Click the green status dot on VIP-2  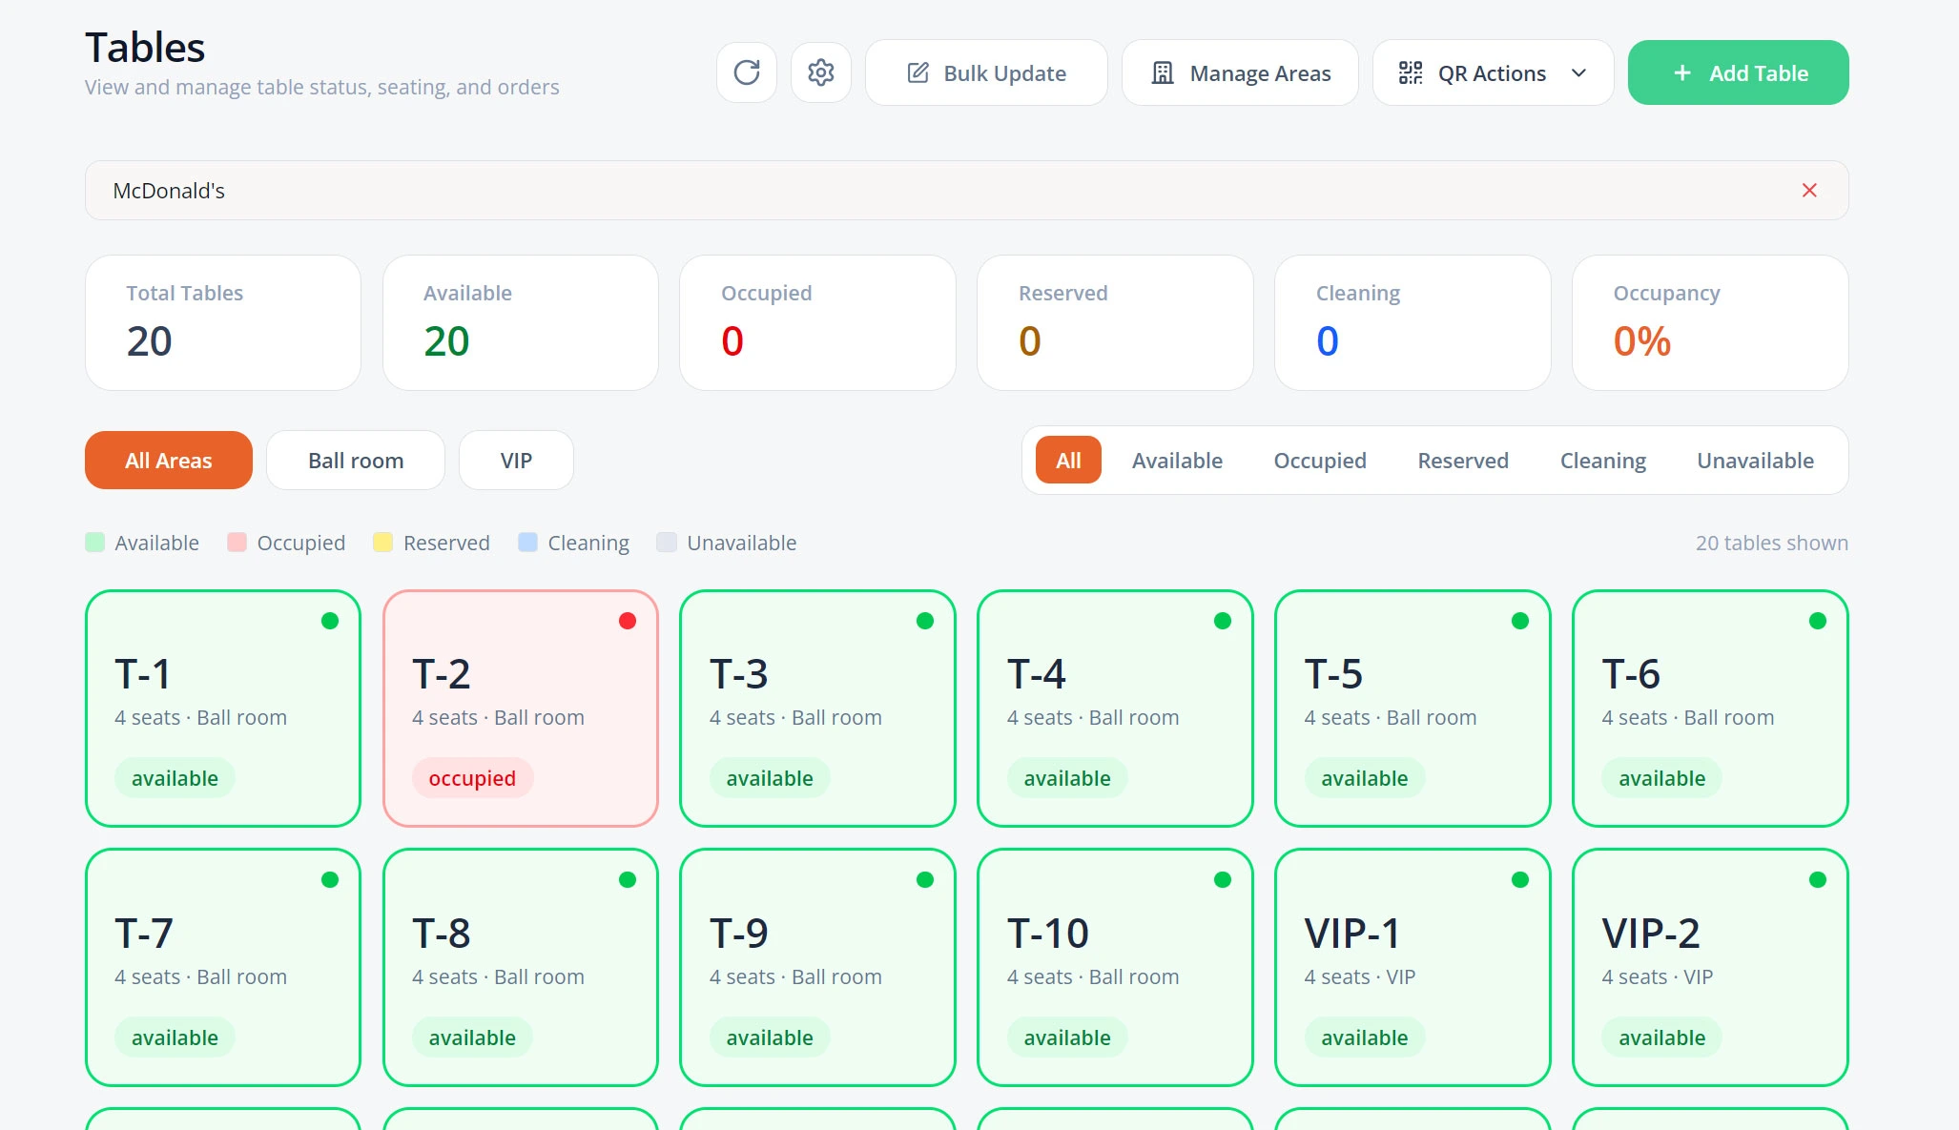pos(1818,879)
